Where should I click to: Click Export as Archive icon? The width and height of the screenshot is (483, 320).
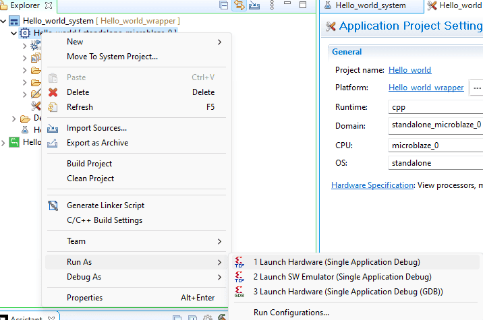(x=53, y=143)
